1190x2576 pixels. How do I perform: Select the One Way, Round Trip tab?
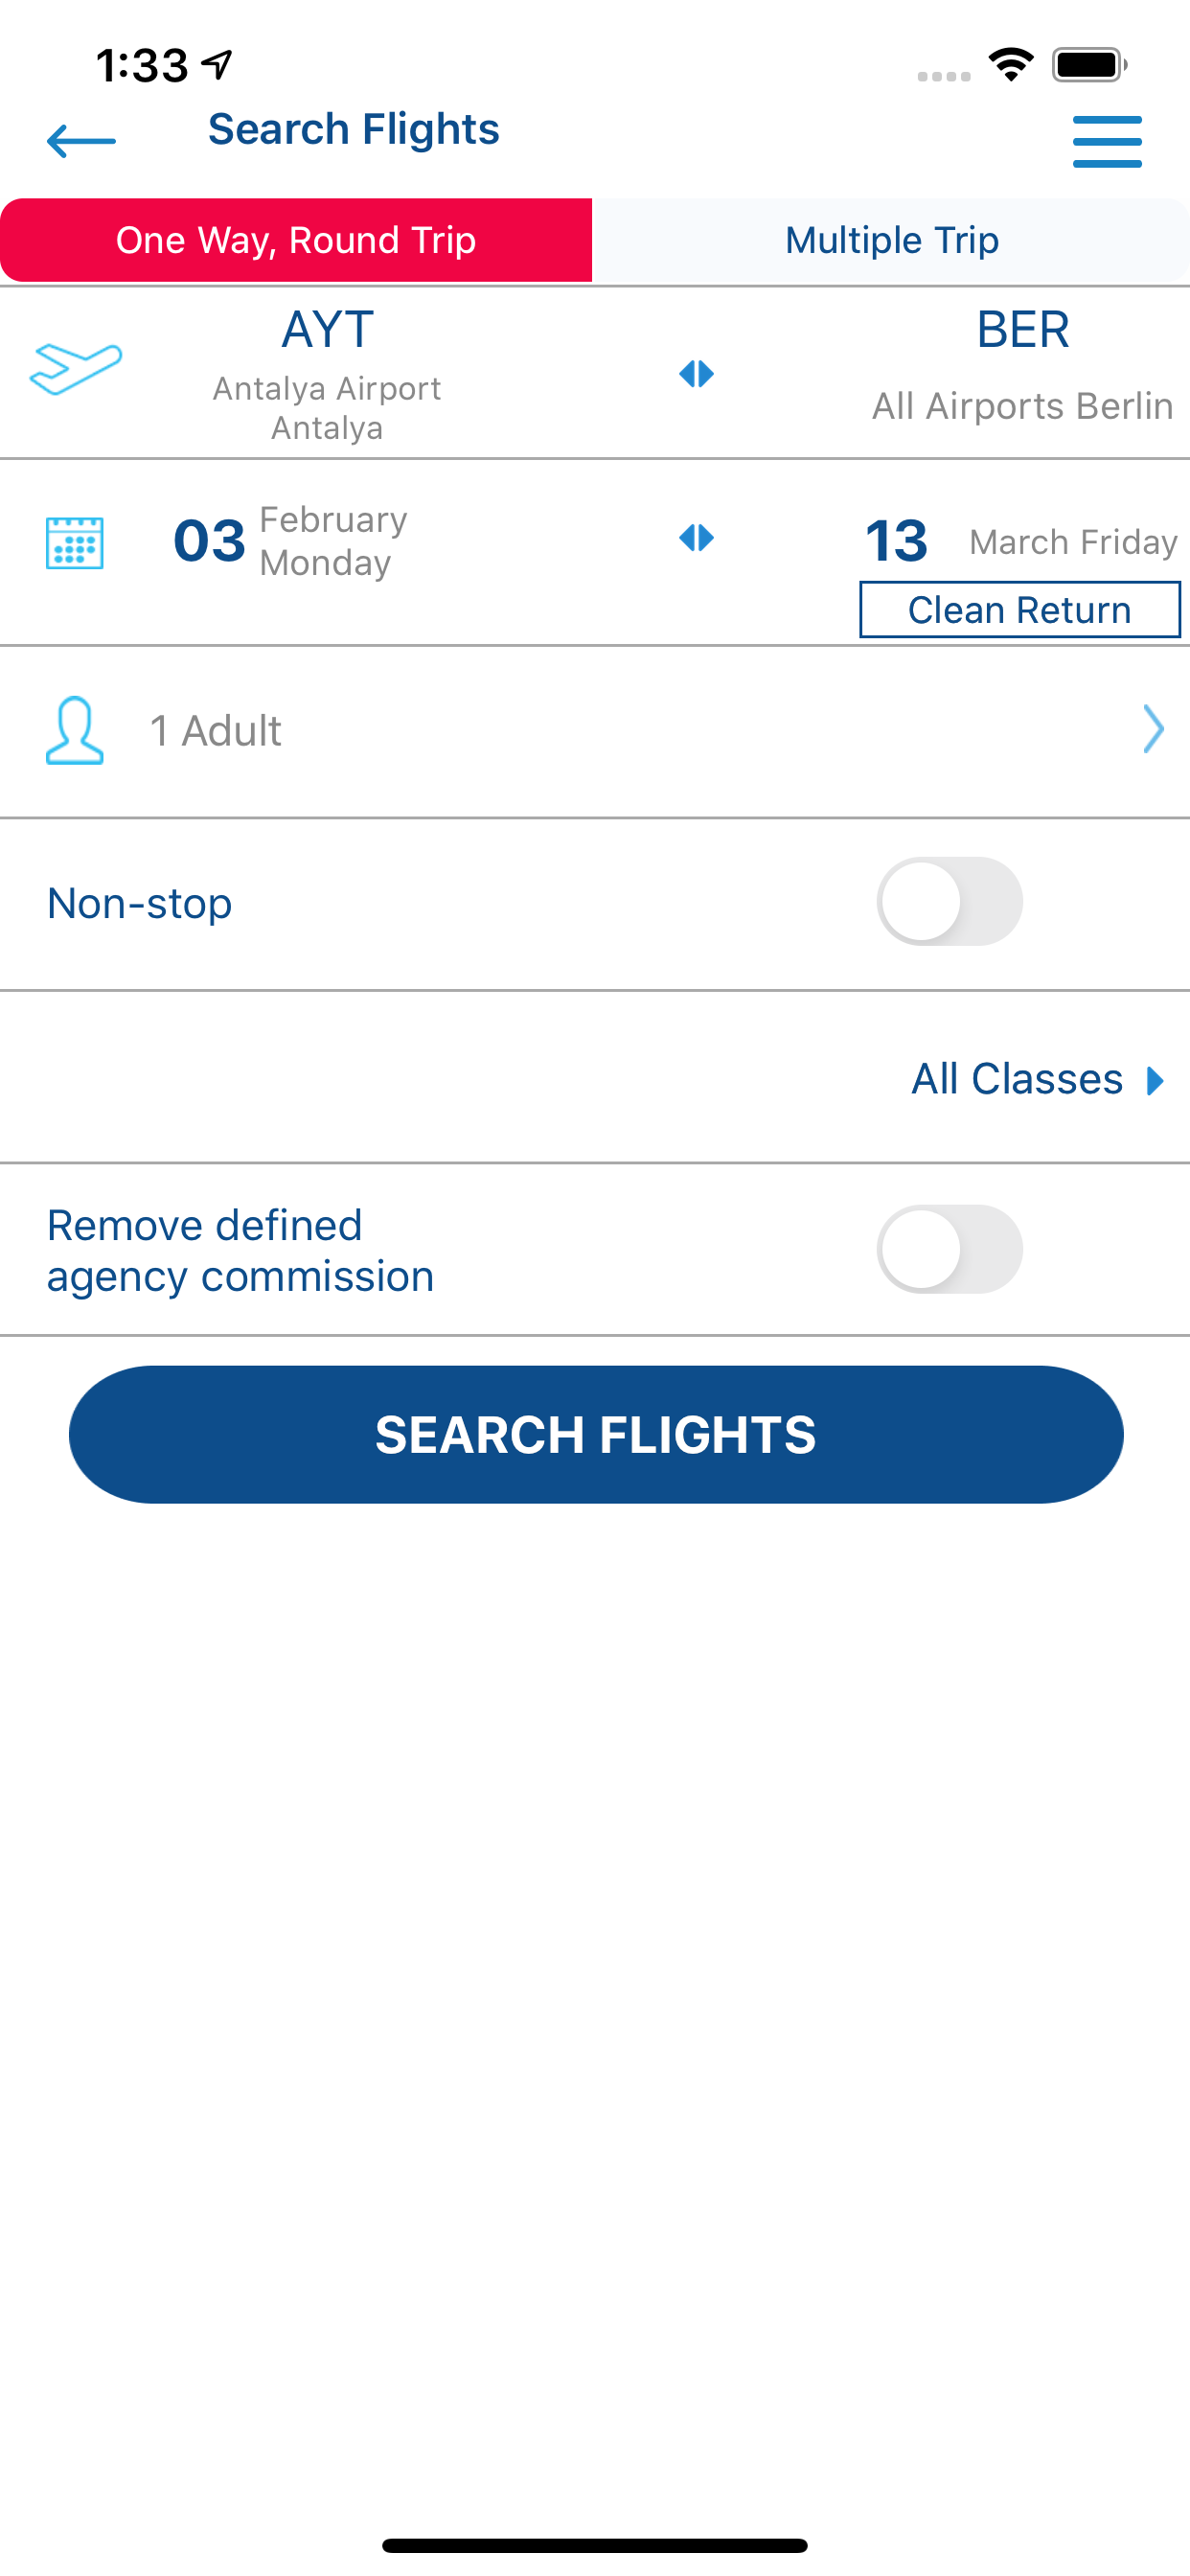[x=296, y=240]
